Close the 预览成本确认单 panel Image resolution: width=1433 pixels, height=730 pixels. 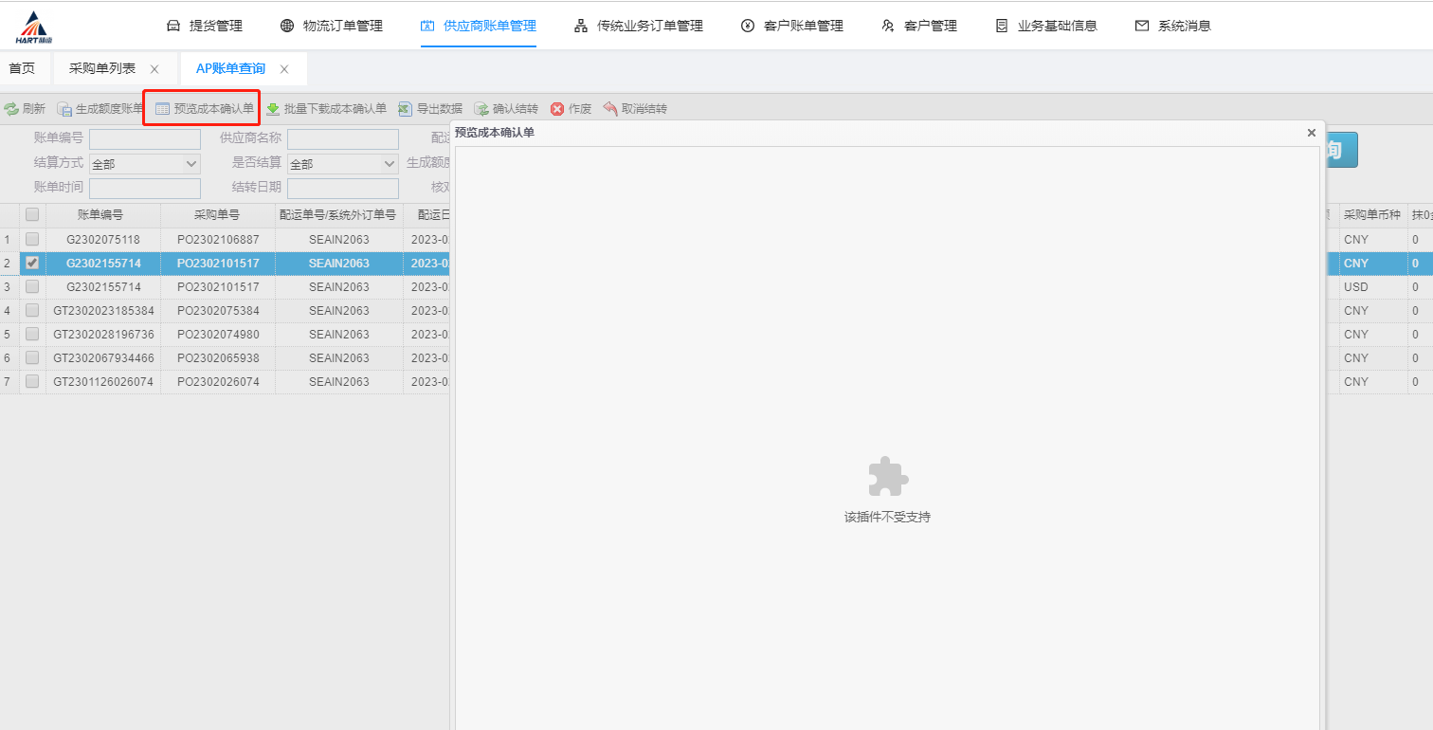tap(1311, 133)
